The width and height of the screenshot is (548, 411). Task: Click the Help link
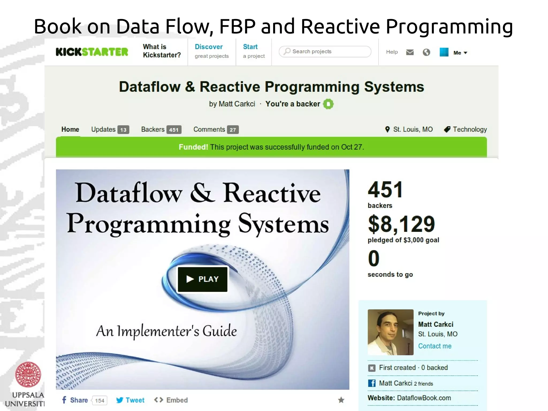(392, 52)
